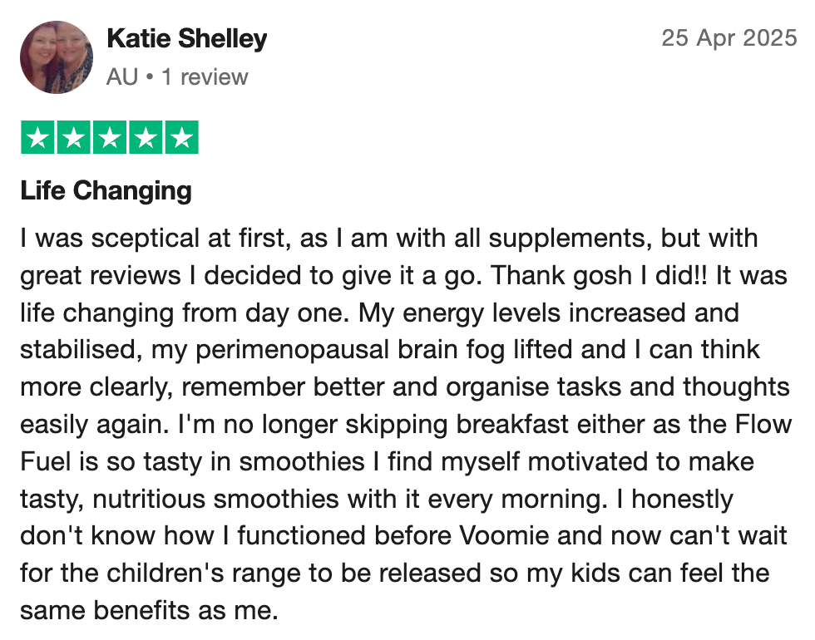Click the middle (third) rating star

coord(109,138)
